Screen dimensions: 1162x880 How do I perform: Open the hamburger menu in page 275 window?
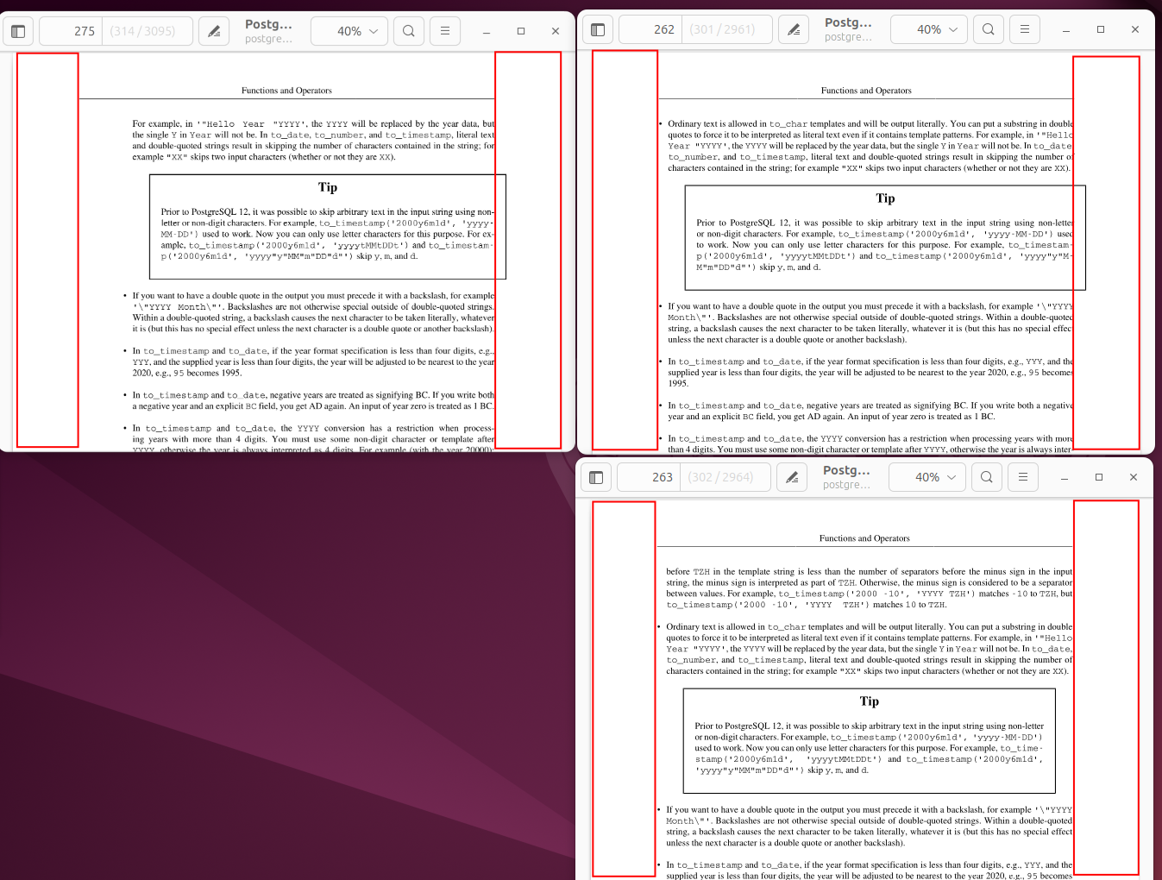(445, 31)
